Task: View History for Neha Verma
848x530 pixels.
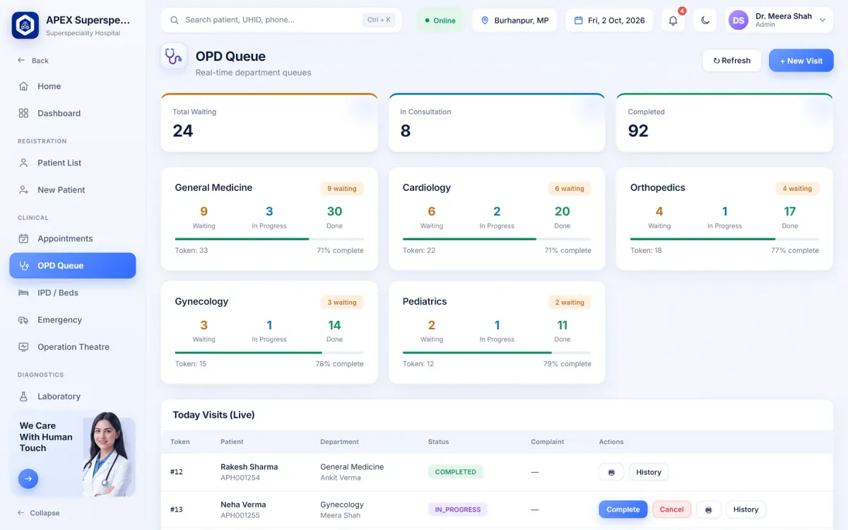Action: [x=746, y=510]
